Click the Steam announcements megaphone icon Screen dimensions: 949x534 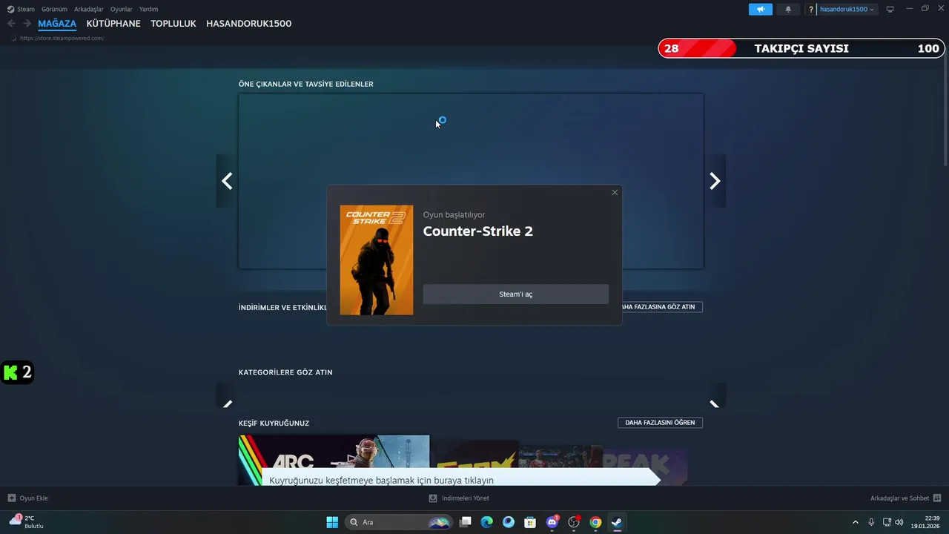(761, 9)
